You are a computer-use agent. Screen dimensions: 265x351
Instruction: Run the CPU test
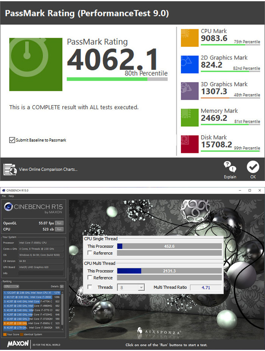[59, 229]
